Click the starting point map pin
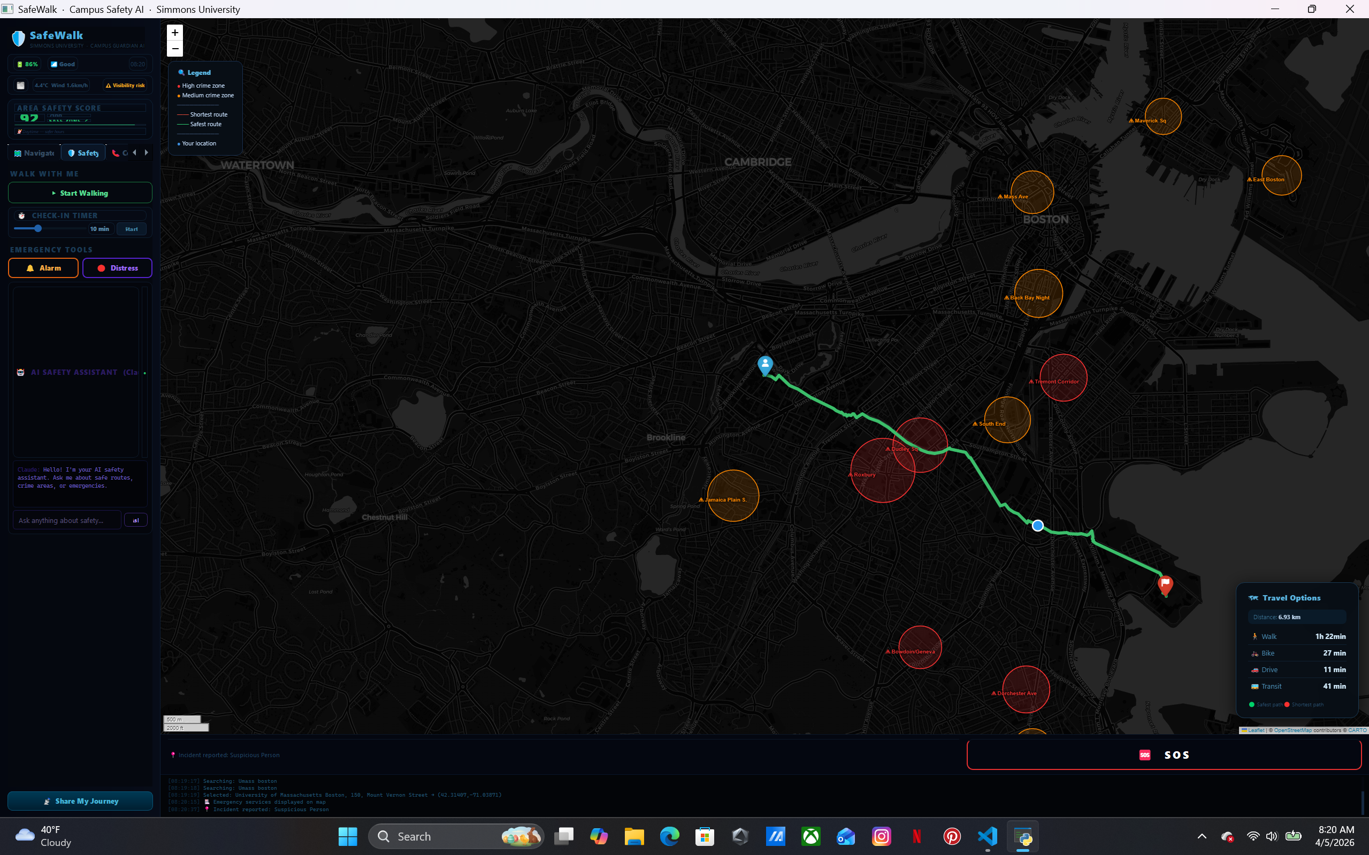 [765, 365]
